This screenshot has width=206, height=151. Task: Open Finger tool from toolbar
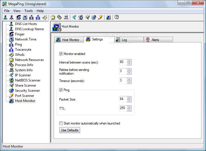pyautogui.click(x=18, y=17)
